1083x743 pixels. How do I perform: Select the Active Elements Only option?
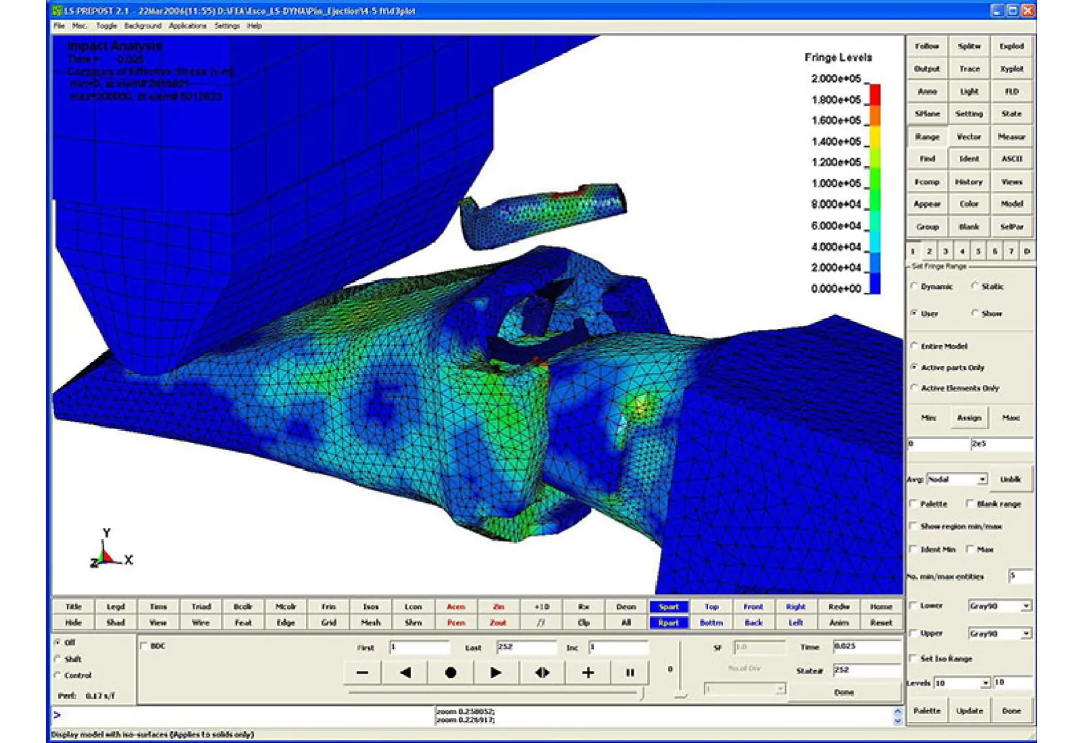[x=914, y=388]
